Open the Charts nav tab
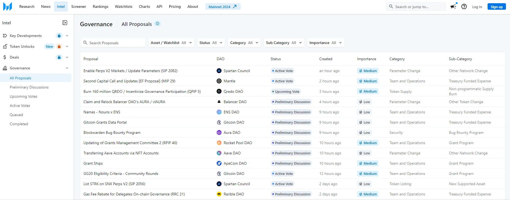The width and height of the screenshot is (510, 200). [144, 6]
